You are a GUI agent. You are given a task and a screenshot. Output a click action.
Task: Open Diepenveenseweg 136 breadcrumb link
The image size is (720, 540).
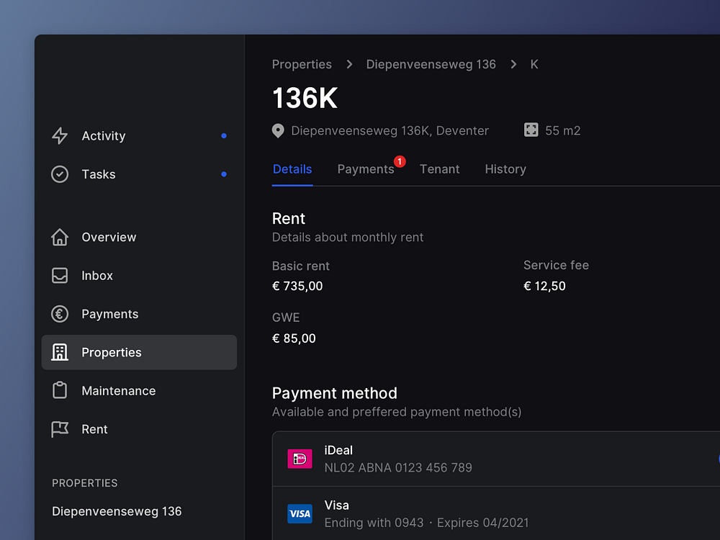[431, 64]
